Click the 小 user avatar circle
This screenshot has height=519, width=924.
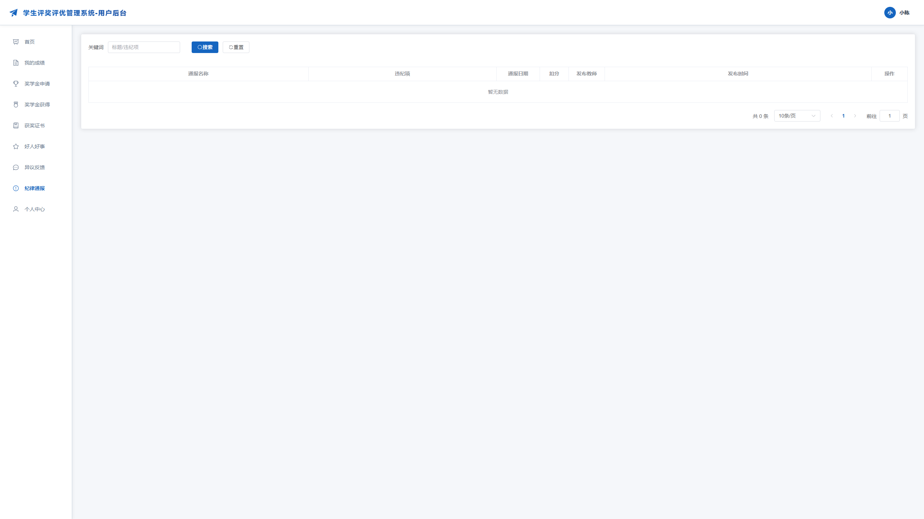890,13
